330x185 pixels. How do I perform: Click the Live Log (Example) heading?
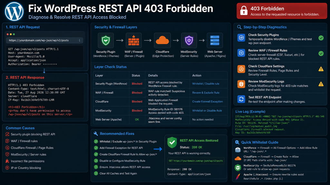pos(250,111)
